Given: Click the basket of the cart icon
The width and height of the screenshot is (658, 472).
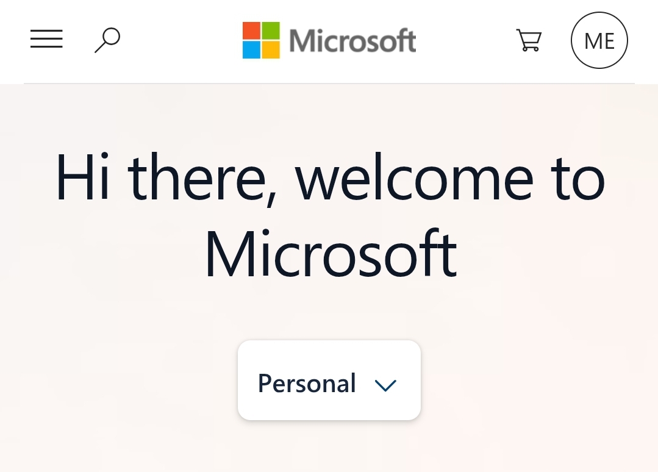Looking at the screenshot, I should (529, 38).
